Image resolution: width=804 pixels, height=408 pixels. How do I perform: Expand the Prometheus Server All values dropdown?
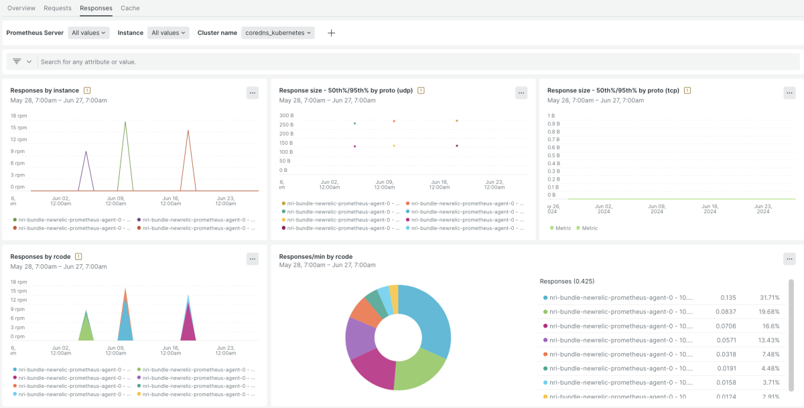coord(86,33)
